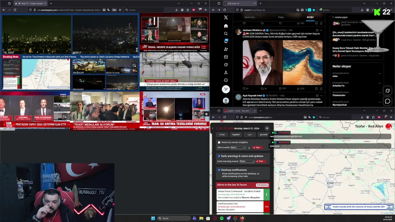Open the Early warning sound dropdown
This screenshot has width=395, height=222.
247,161
